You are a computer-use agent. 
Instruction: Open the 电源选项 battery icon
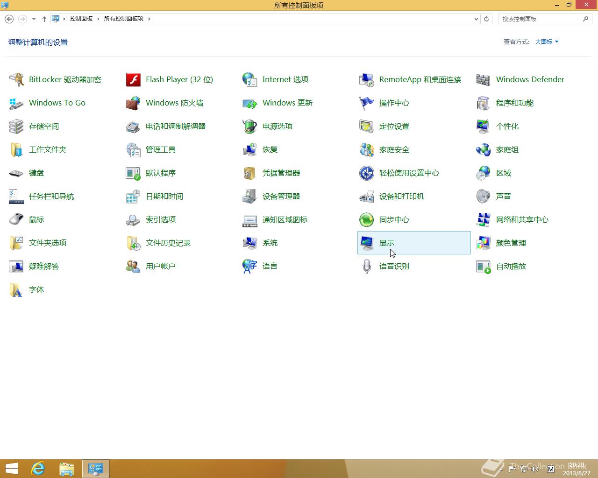[250, 126]
